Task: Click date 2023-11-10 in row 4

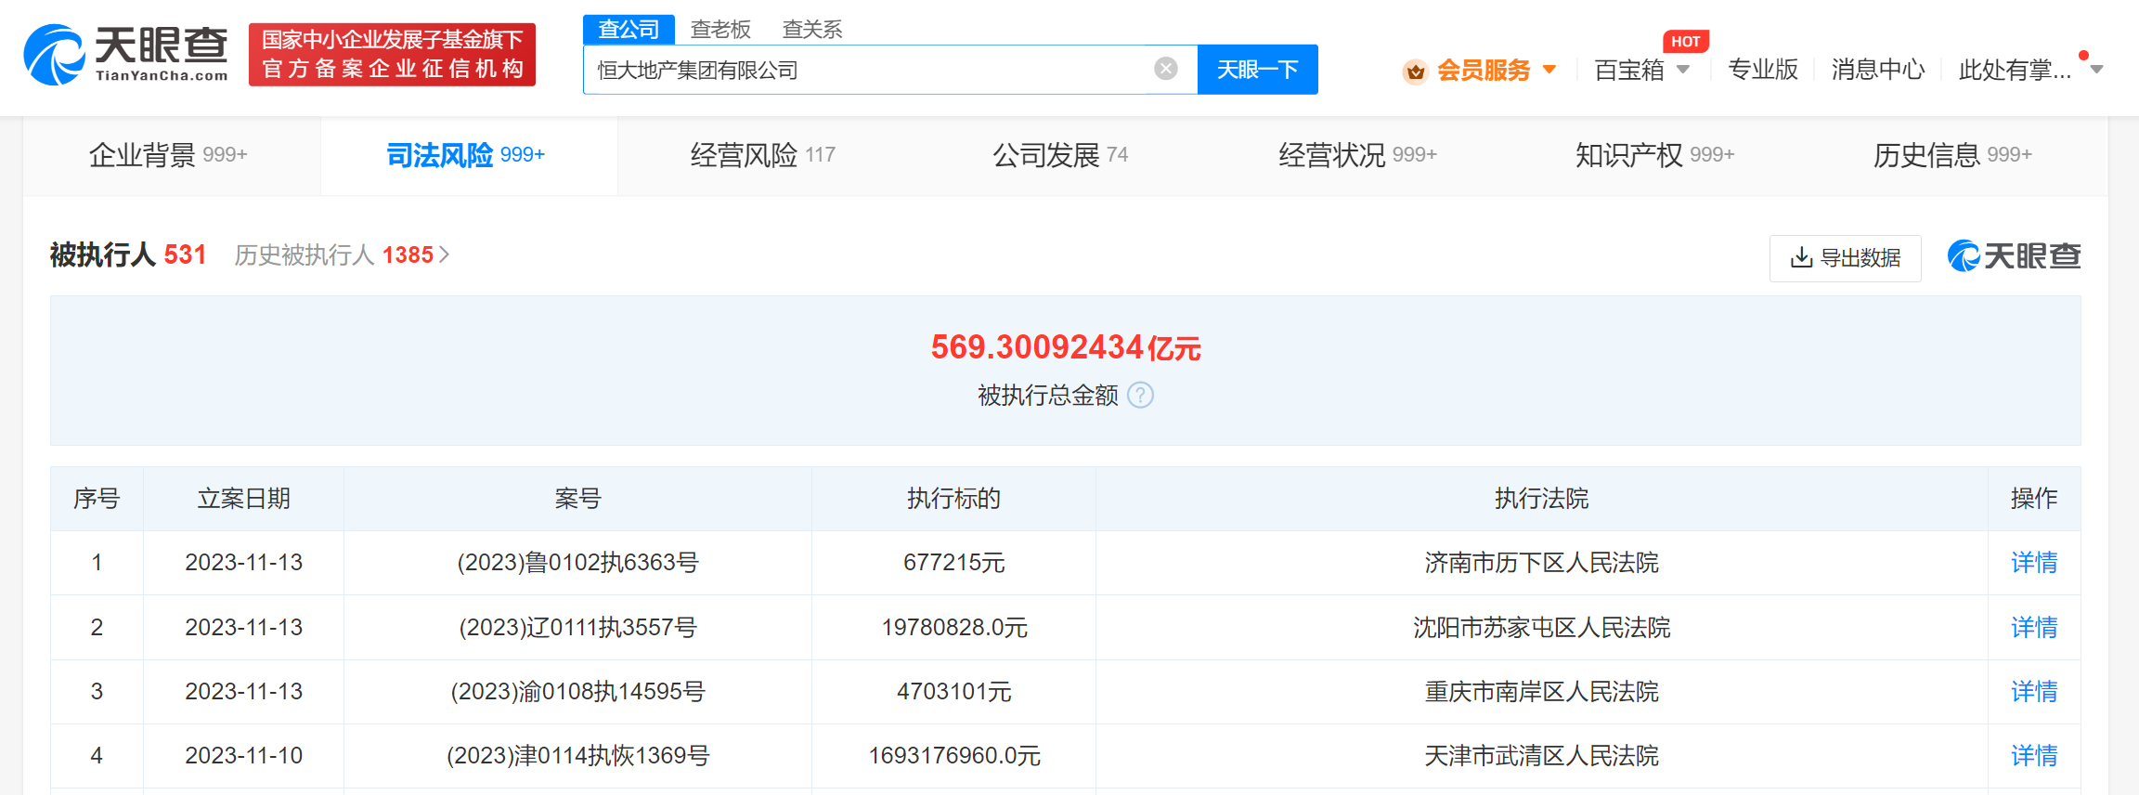Action: pos(243,755)
